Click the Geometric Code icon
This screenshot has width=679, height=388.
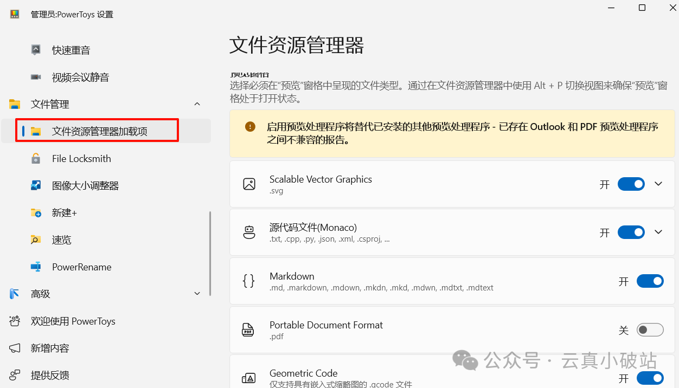coord(249,378)
